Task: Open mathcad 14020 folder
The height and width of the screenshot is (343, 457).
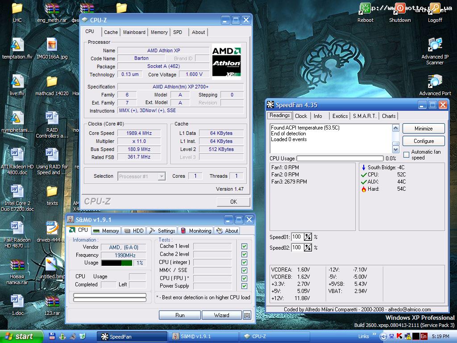Action: point(52,84)
